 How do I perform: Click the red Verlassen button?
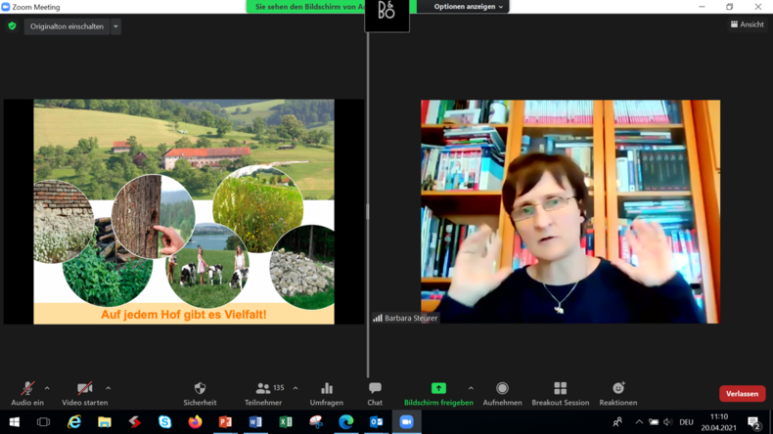(742, 394)
